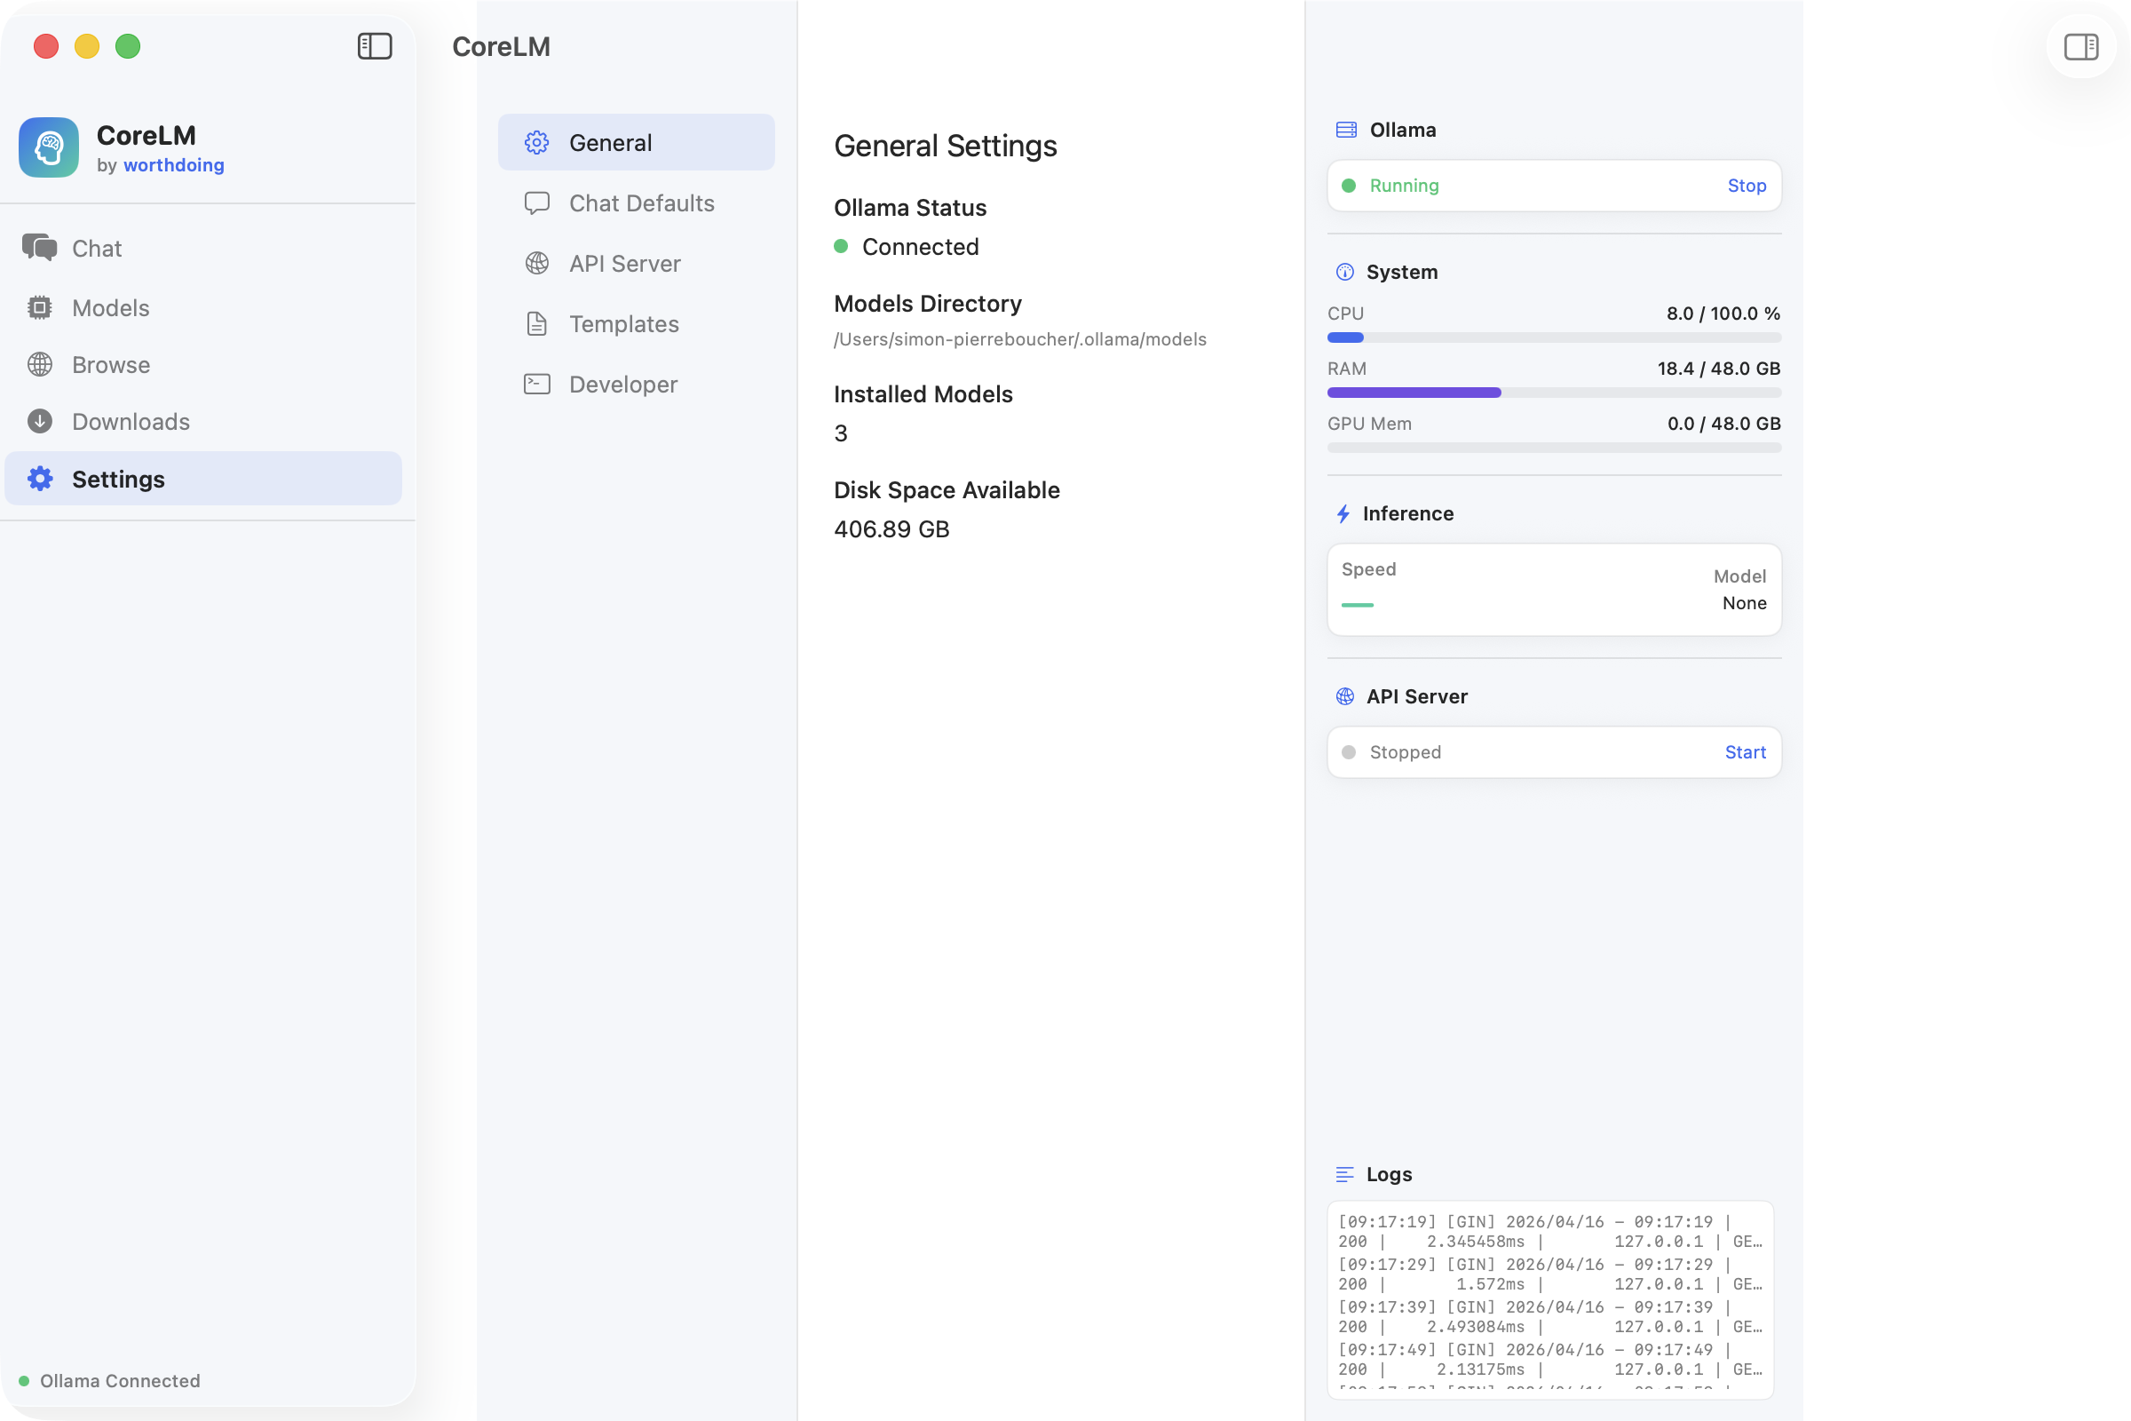Toggle the left sidebar panel icon
The image size is (2131, 1421).
(x=374, y=46)
